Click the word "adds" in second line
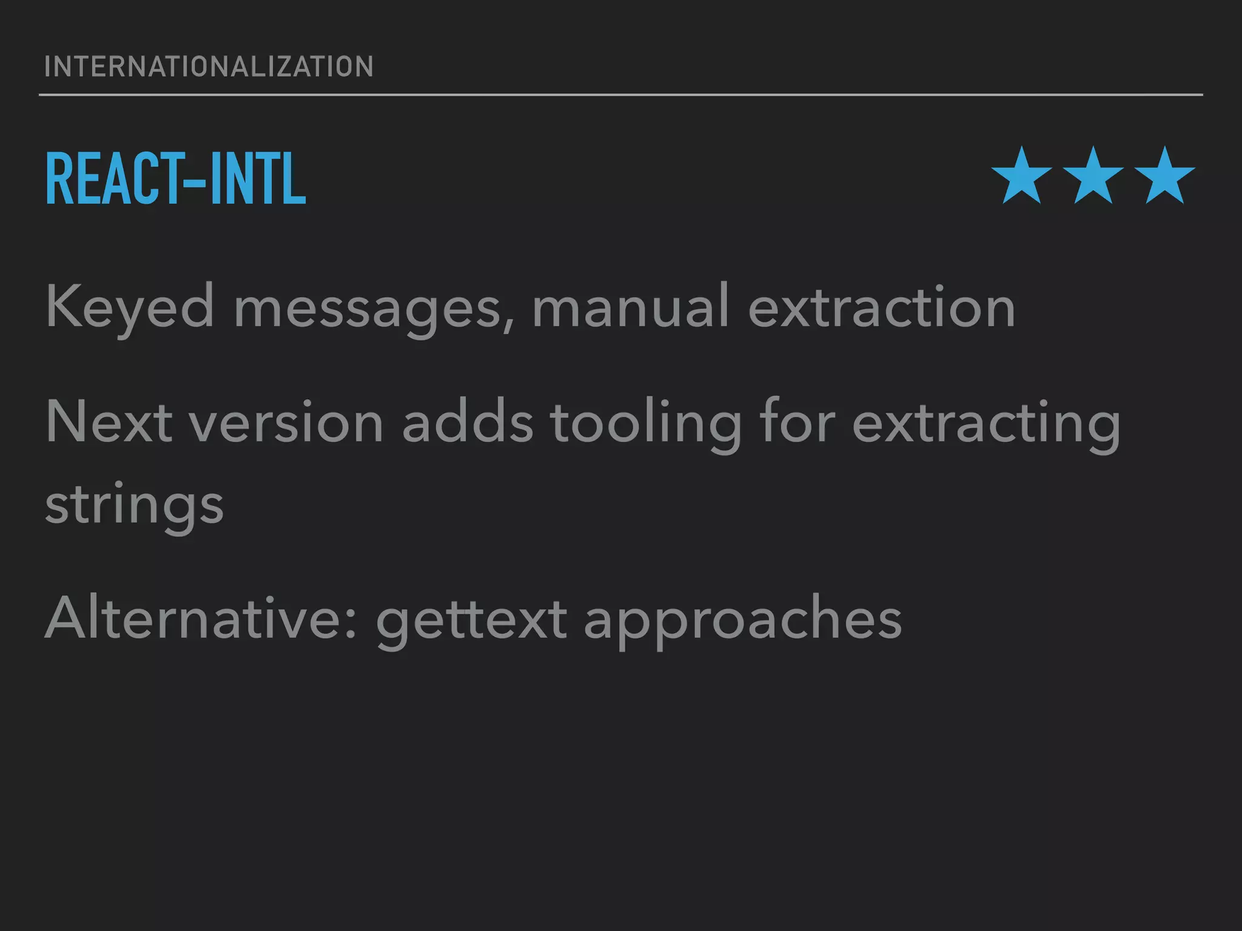This screenshot has height=931, width=1242. pos(468,422)
